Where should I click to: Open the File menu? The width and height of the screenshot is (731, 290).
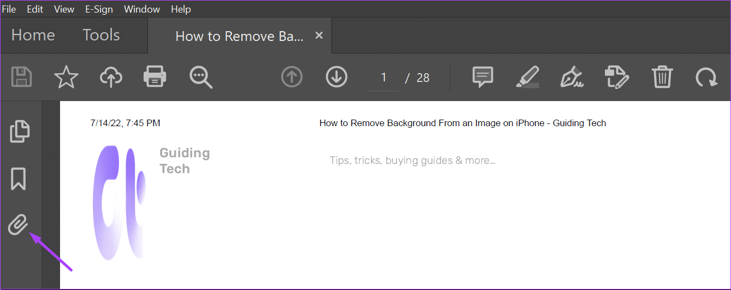pyautogui.click(x=9, y=9)
